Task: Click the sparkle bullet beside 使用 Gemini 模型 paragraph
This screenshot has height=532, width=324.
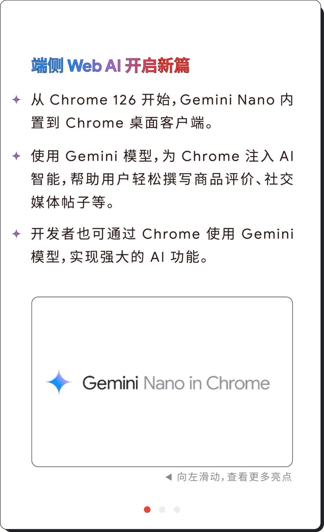Action: [16, 156]
